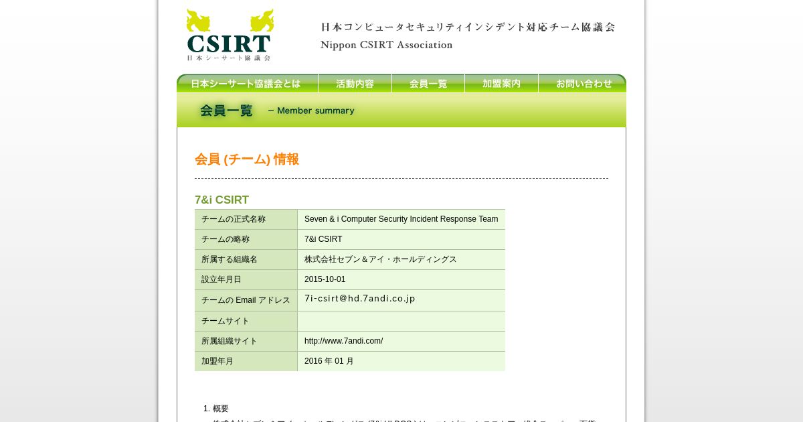Open the 加盟案内 menu tab
This screenshot has height=422, width=803.
pos(501,83)
